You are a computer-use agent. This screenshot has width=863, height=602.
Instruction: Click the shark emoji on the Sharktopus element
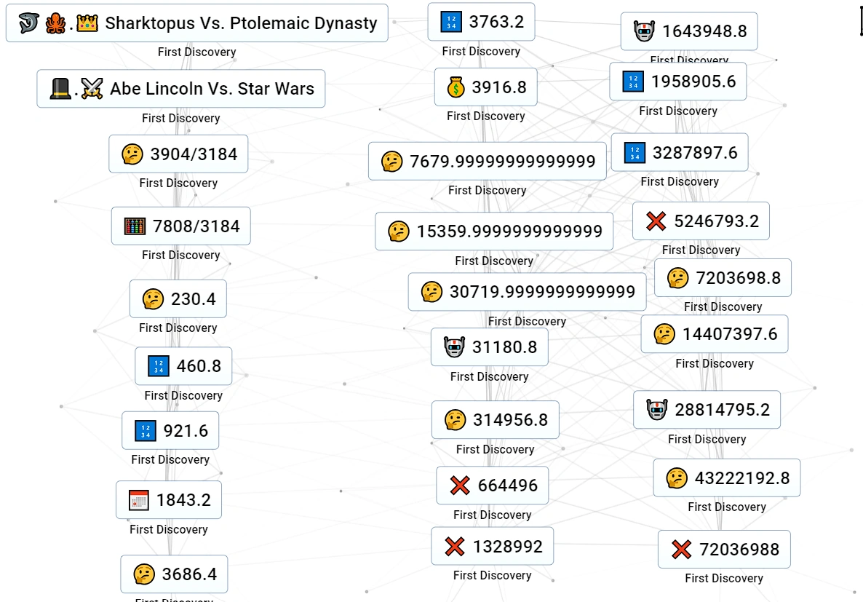(28, 23)
